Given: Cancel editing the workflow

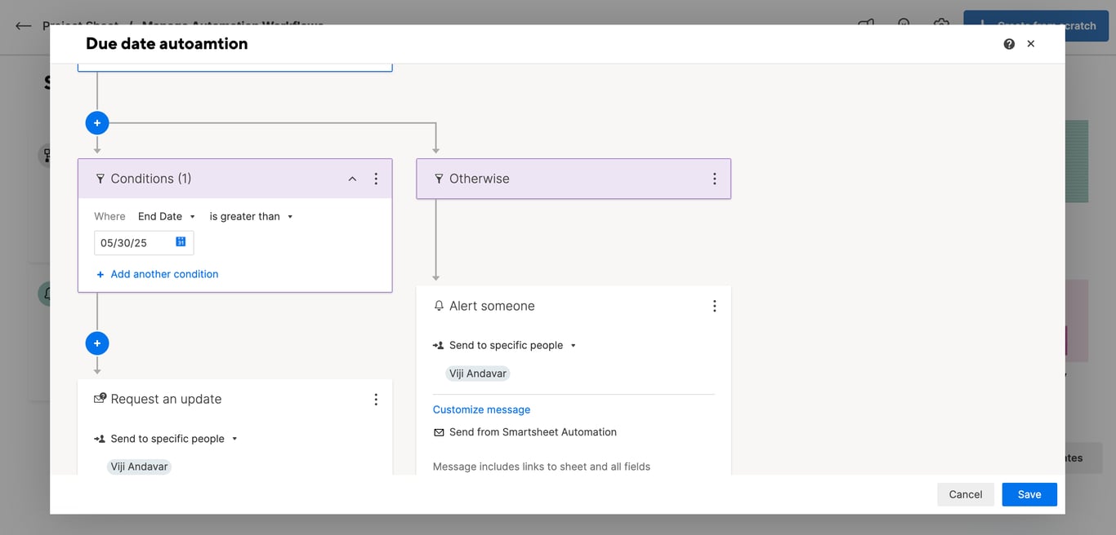Looking at the screenshot, I should pyautogui.click(x=966, y=494).
